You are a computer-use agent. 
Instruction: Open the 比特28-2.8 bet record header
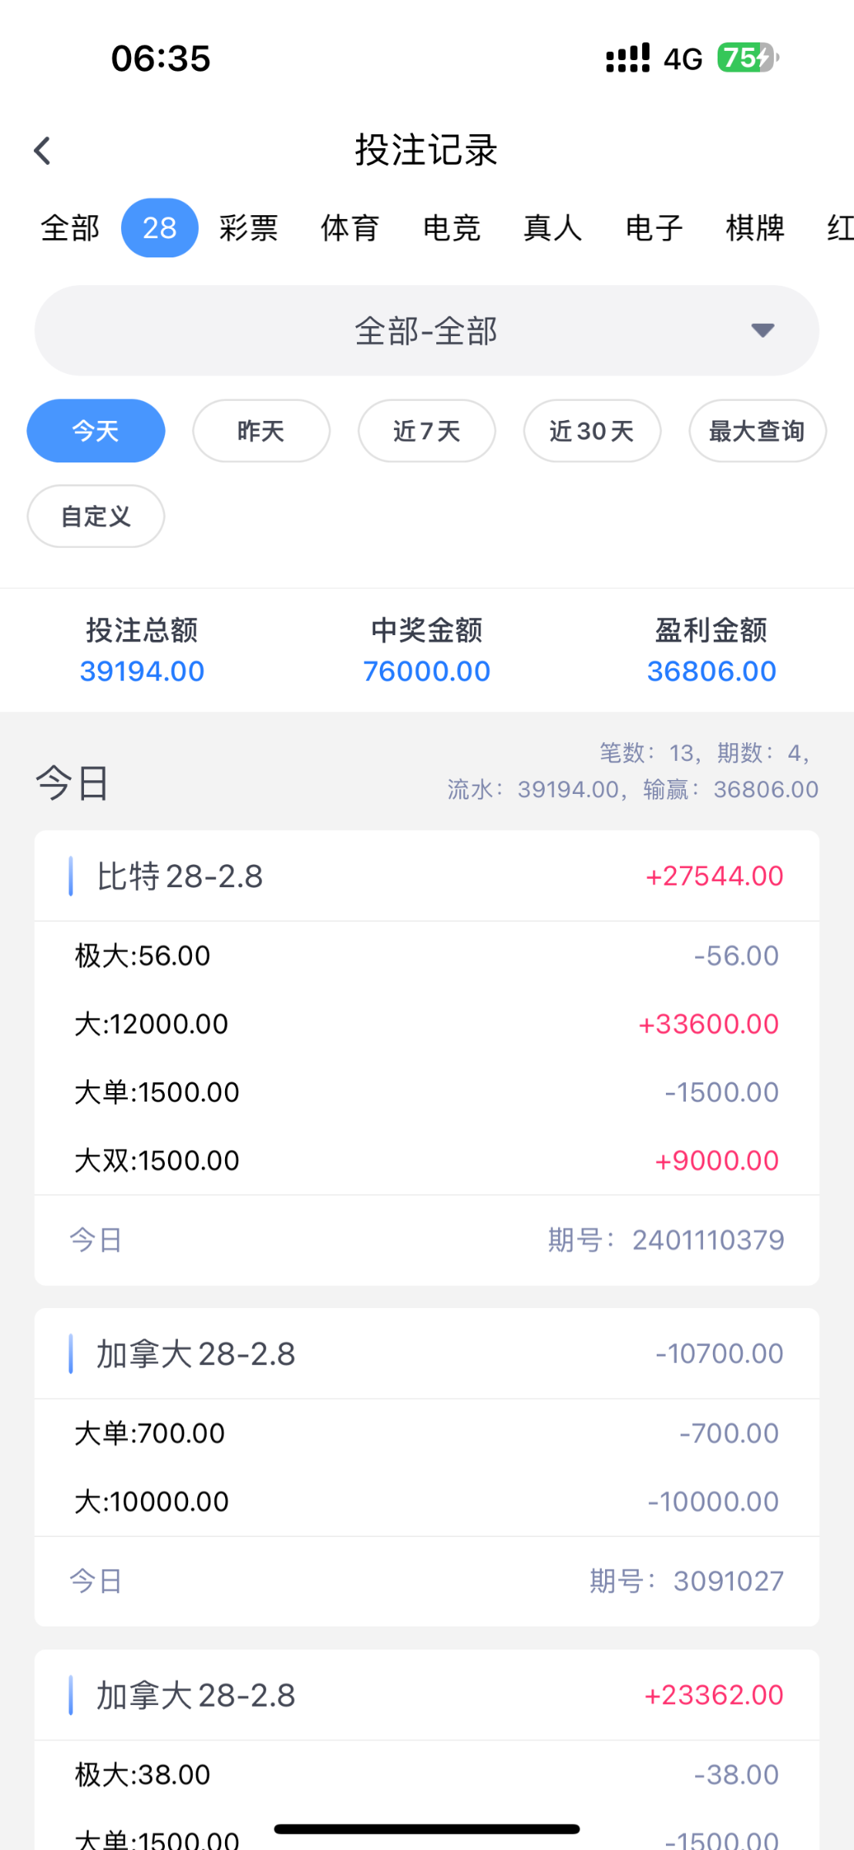coord(426,876)
